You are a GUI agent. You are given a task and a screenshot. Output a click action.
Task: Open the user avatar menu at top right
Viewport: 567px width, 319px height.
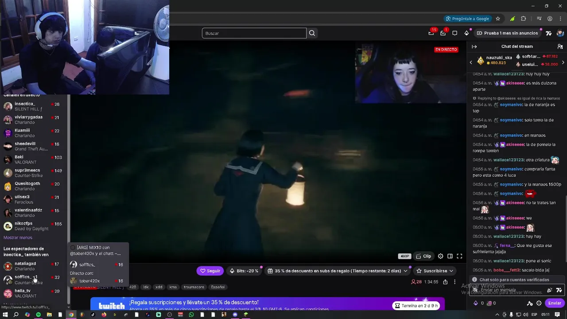pos(560,33)
